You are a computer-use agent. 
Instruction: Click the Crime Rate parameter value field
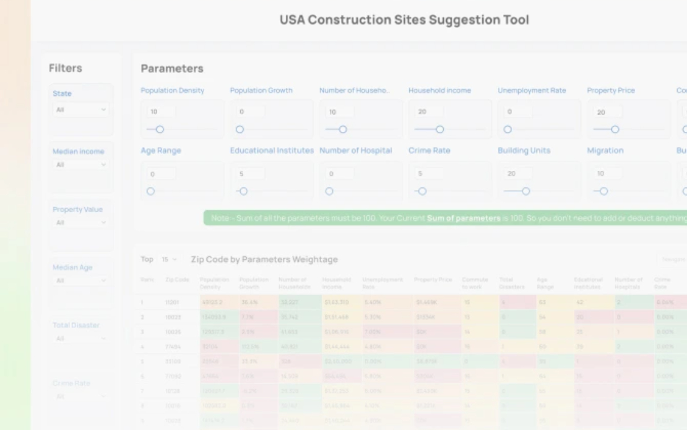click(x=430, y=174)
